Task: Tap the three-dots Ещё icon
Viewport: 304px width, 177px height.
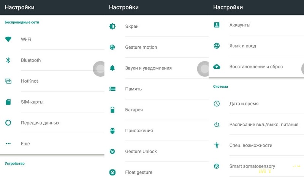Action: 8,144
